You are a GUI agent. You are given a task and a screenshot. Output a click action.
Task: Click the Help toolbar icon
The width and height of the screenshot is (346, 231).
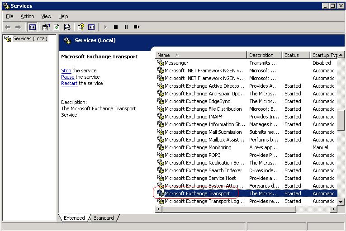81,27
